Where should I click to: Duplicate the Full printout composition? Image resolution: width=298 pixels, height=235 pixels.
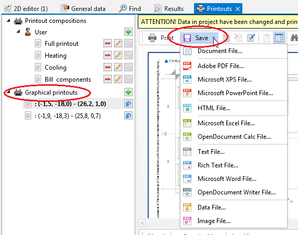[128, 43]
